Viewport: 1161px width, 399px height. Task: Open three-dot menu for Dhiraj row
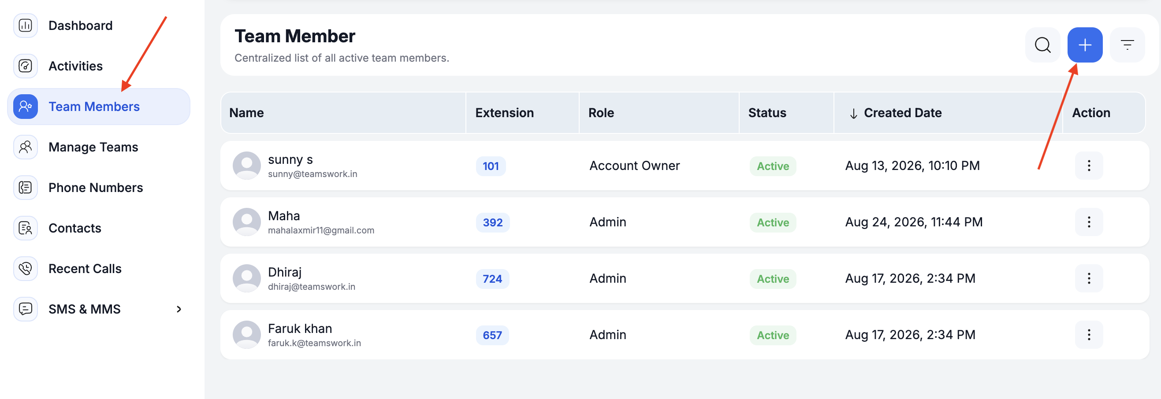click(1089, 278)
